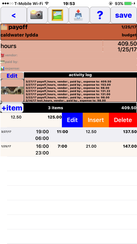Tap the 409.50 amount field

(127, 44)
